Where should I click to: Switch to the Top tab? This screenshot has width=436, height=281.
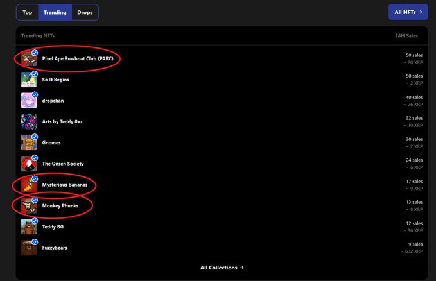pyautogui.click(x=27, y=12)
